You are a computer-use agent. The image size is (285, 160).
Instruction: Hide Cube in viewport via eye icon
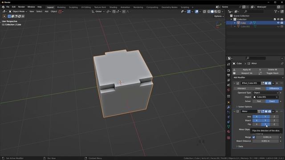[278, 23]
